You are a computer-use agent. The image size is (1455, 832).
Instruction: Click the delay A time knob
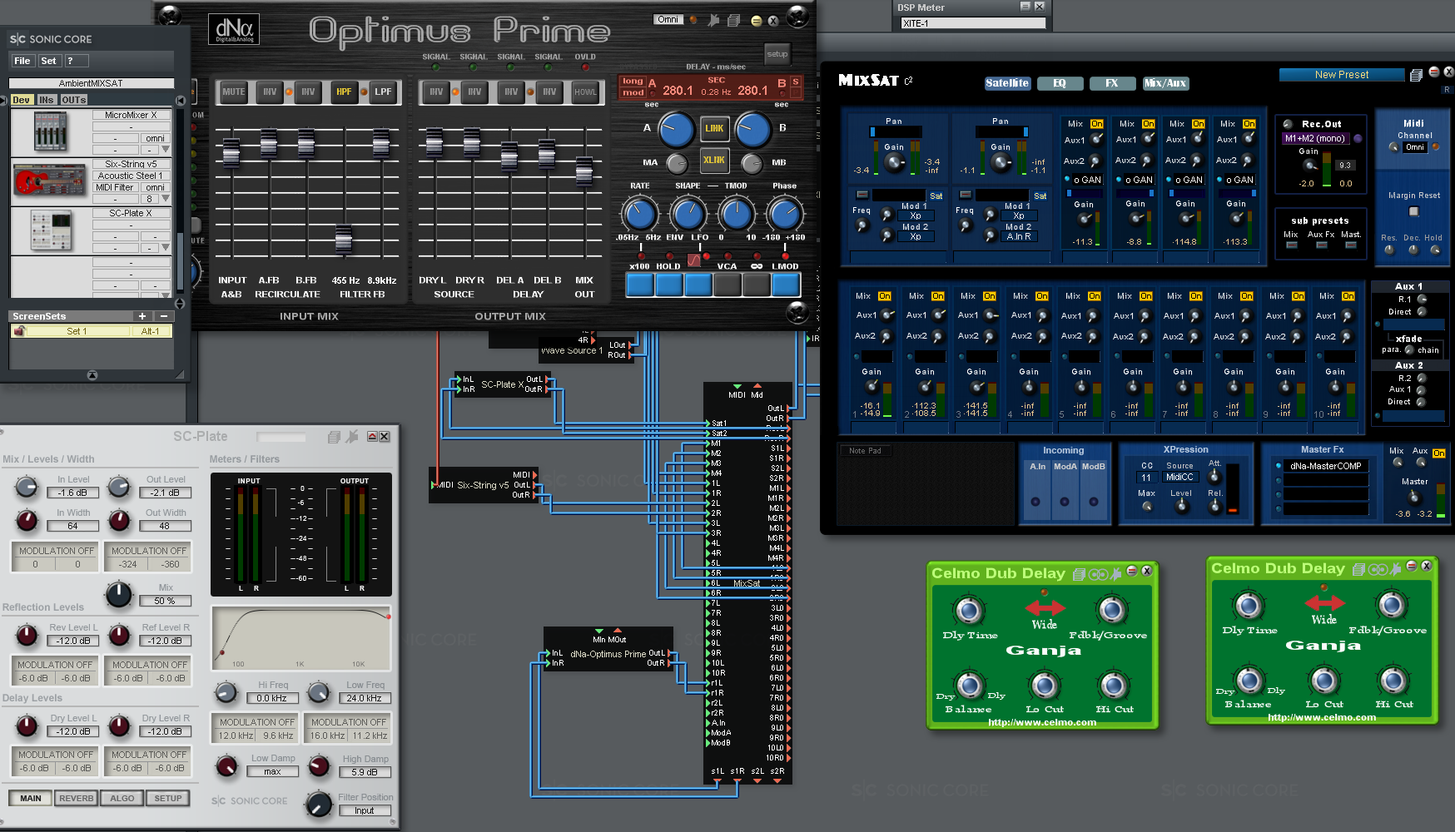[x=676, y=130]
